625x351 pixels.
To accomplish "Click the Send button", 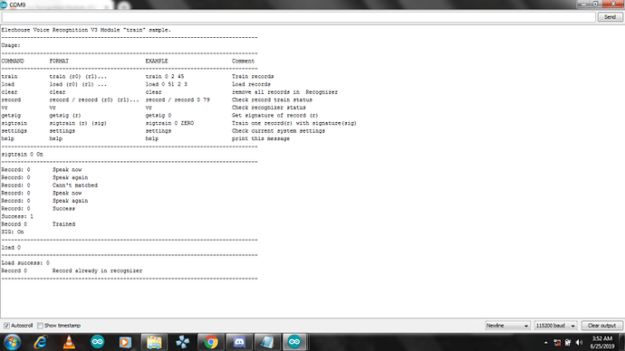I will click(x=610, y=17).
